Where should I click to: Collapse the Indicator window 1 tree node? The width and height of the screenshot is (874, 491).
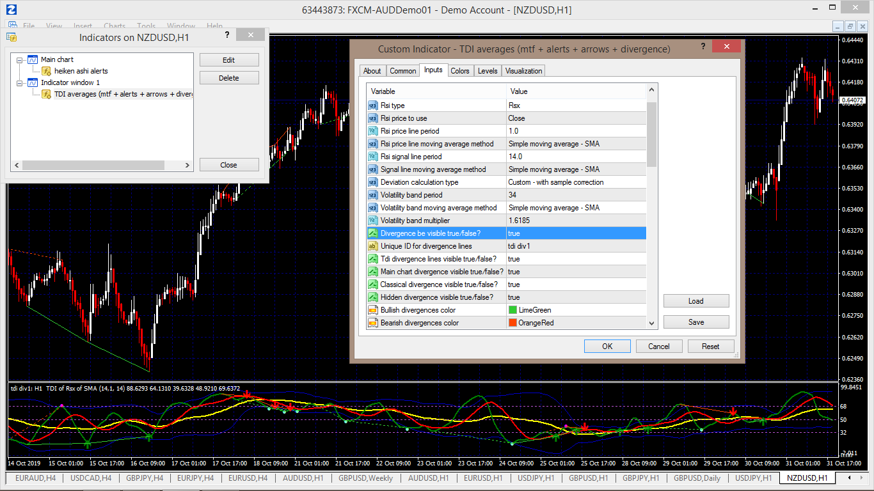[x=20, y=82]
